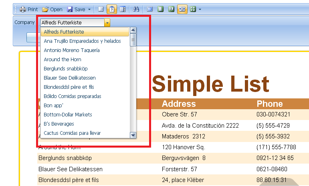Click the Print toolbar button
309x186 pixels.
click(x=28, y=9)
